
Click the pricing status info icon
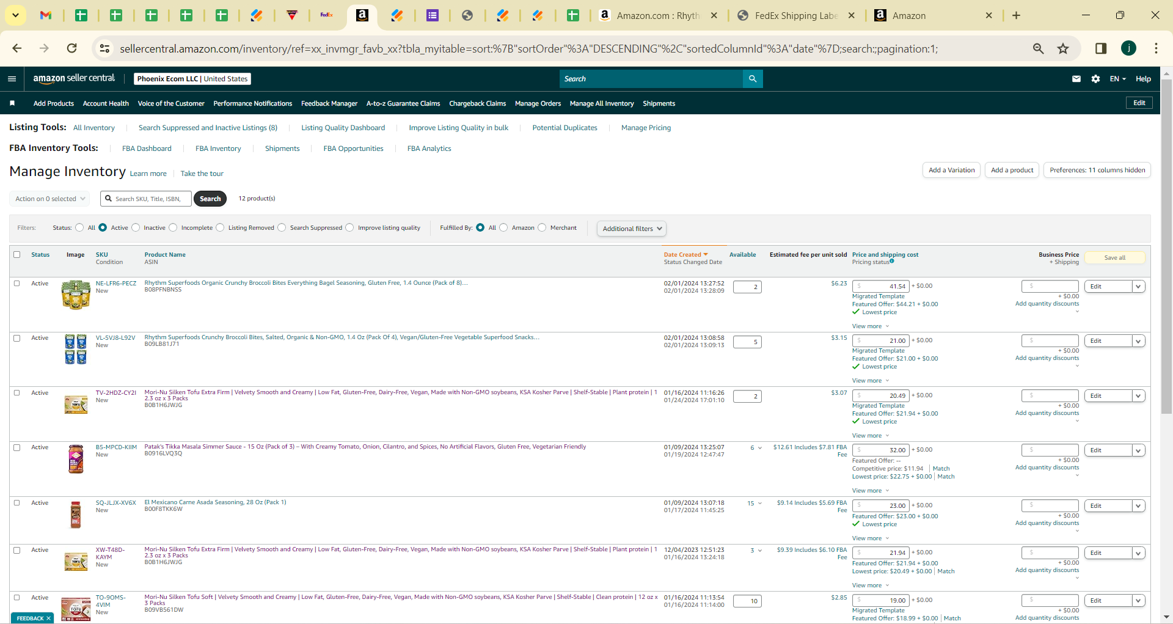(892, 262)
